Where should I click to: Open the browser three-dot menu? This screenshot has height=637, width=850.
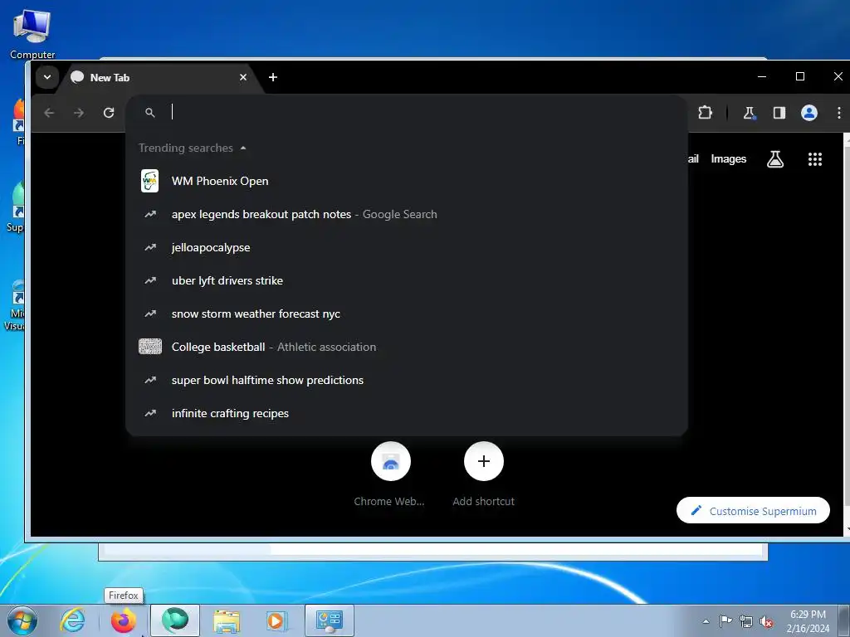click(x=838, y=113)
